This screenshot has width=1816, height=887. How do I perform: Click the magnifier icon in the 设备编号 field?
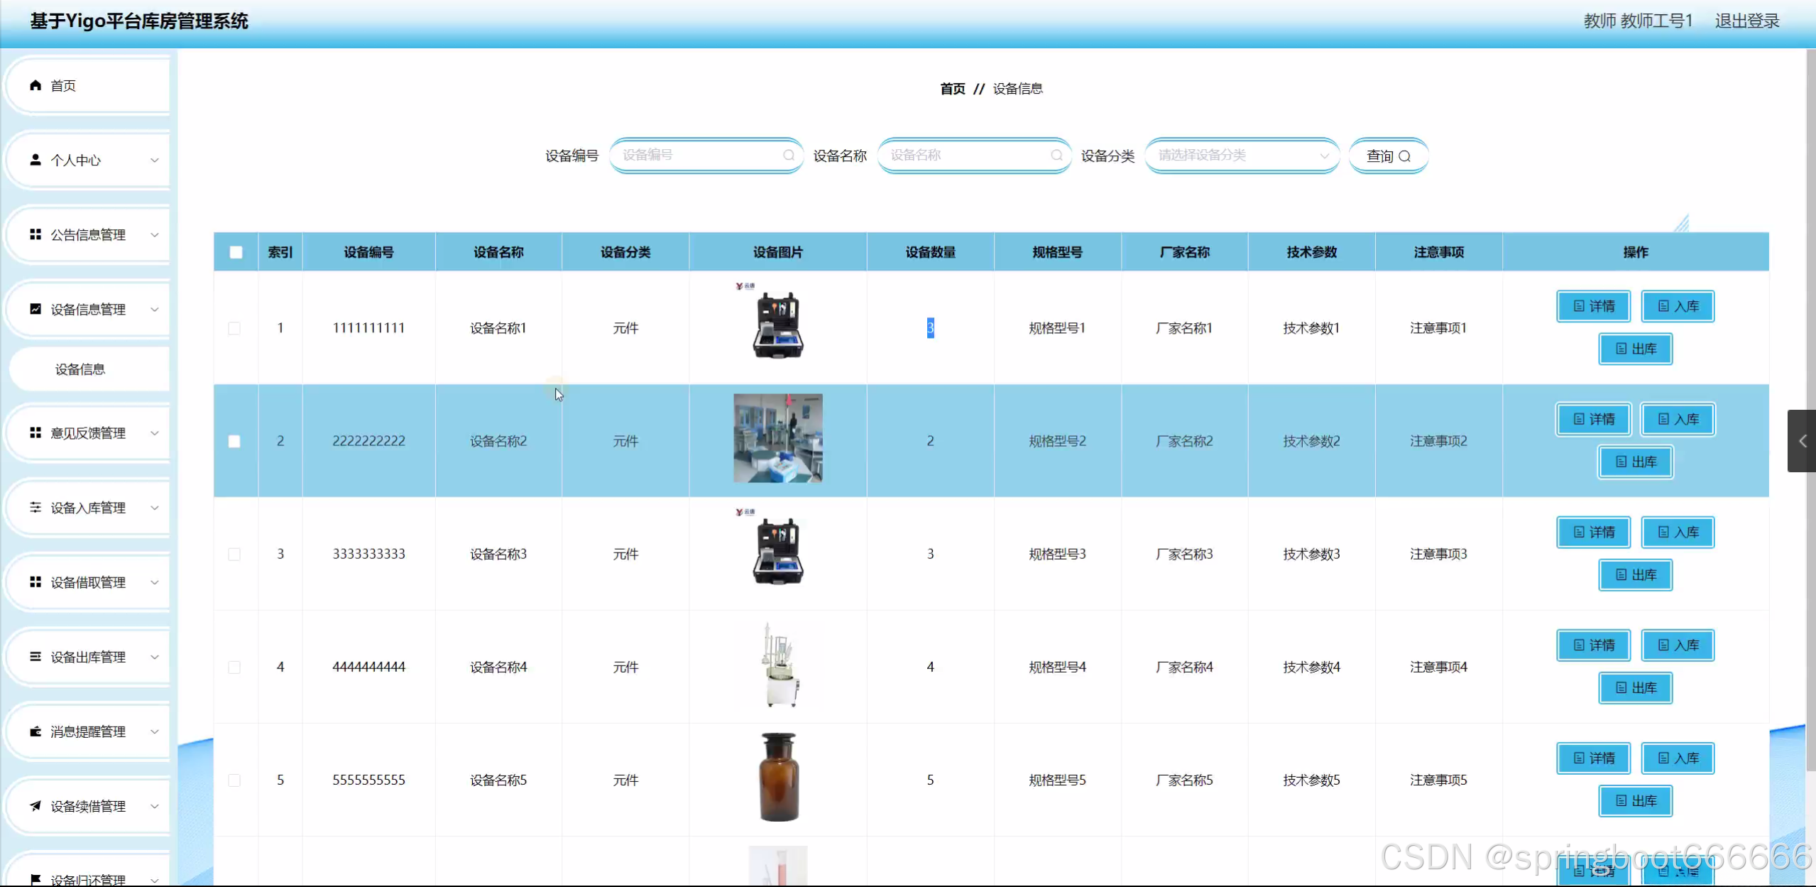788,156
